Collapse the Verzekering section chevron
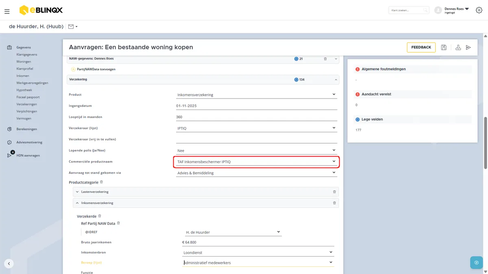488x274 pixels. [x=336, y=80]
